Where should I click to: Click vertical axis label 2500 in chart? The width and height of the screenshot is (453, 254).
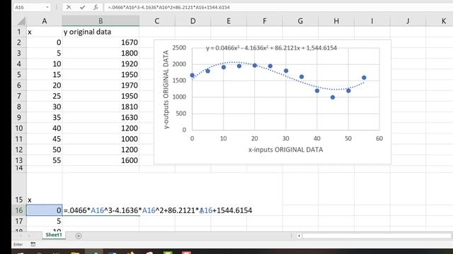tap(179, 48)
